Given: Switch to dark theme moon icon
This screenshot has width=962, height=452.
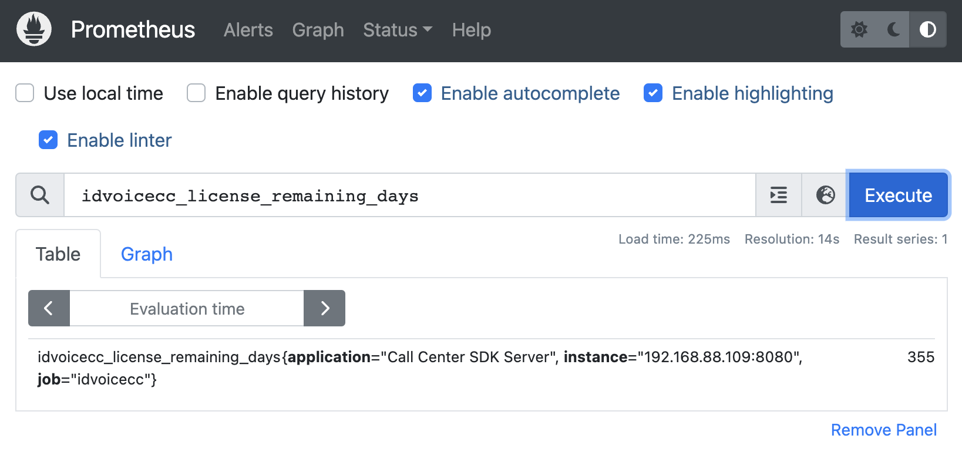Looking at the screenshot, I should [893, 29].
